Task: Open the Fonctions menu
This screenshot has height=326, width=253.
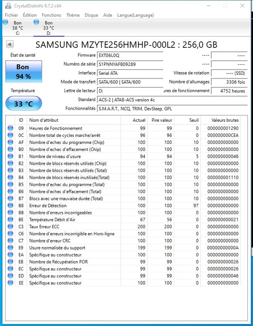Action: point(51,15)
